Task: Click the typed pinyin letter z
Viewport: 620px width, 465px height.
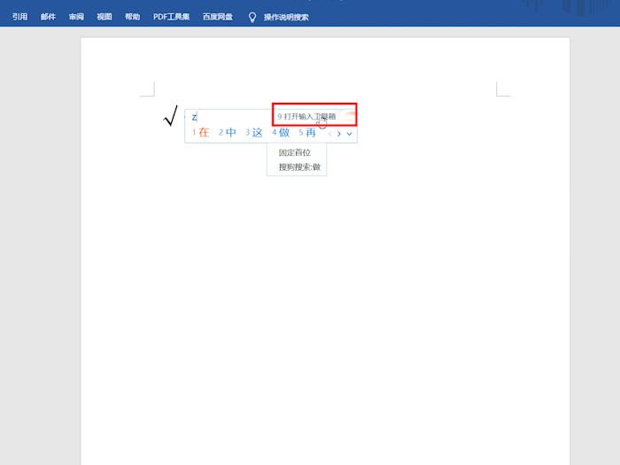Action: 194,117
